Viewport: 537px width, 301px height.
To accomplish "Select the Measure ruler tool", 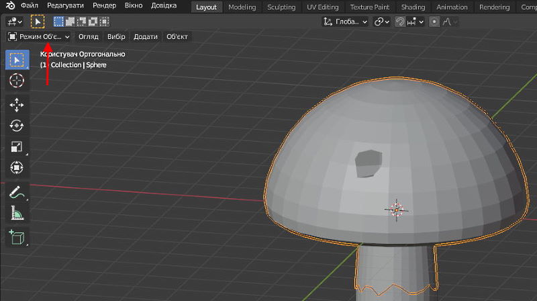I will (x=17, y=213).
